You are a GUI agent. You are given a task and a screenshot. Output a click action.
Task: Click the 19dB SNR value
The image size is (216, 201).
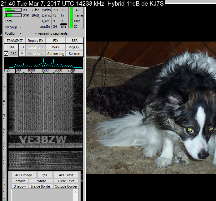point(35,15)
